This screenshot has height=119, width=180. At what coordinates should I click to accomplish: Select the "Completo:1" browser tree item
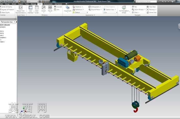pos(3,38)
